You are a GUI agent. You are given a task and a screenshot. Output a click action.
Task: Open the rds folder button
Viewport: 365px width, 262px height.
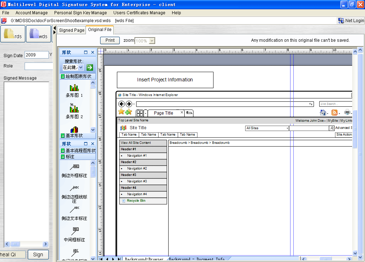tap(13, 34)
